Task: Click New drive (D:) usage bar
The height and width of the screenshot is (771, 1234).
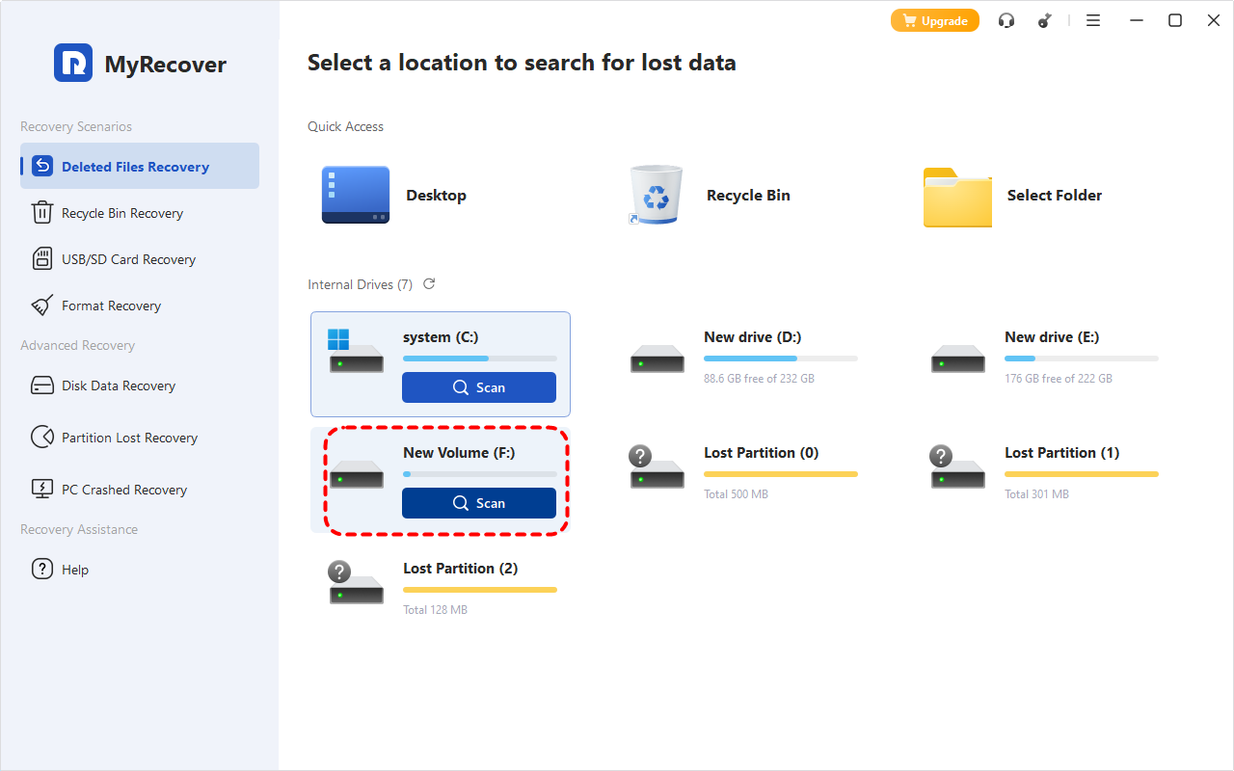Action: pyautogui.click(x=781, y=359)
